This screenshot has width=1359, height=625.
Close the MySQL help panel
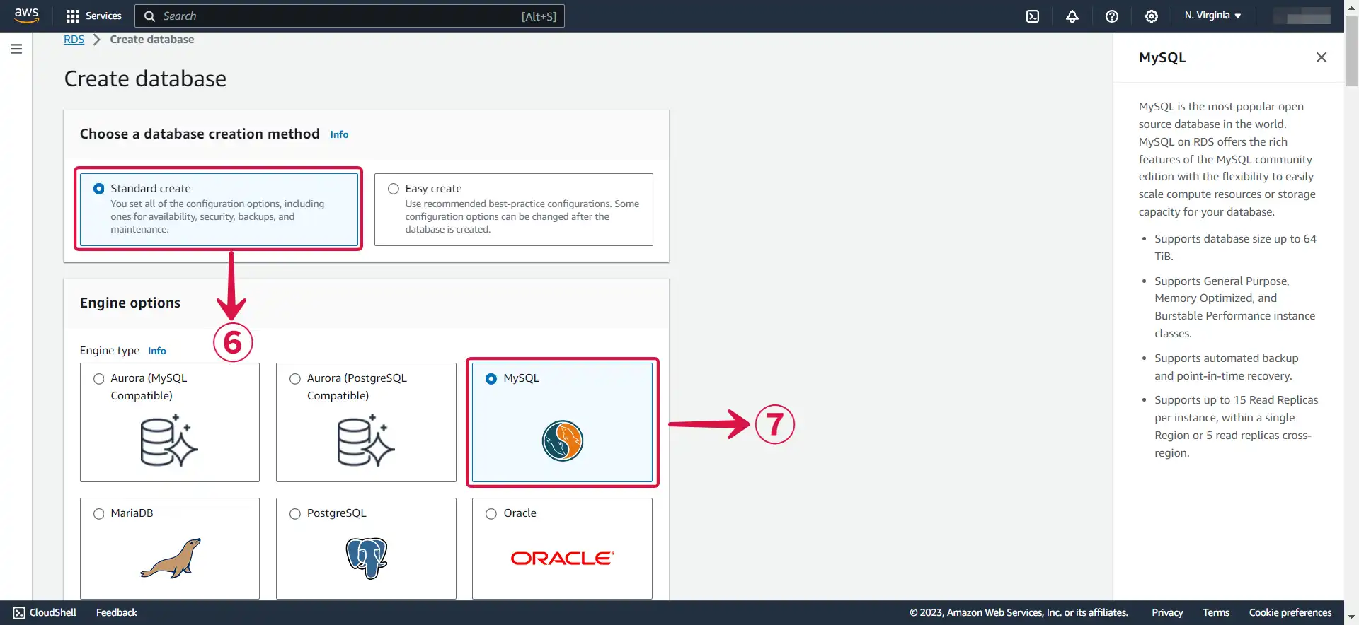tap(1321, 57)
